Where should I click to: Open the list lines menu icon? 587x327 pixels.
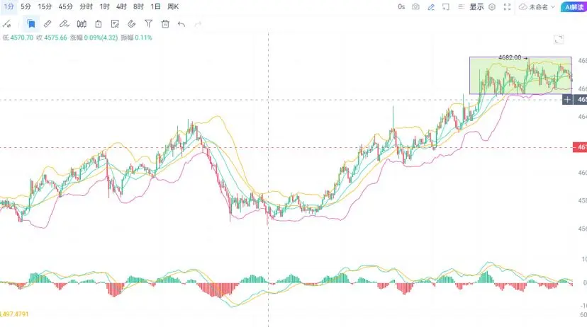tap(462, 7)
